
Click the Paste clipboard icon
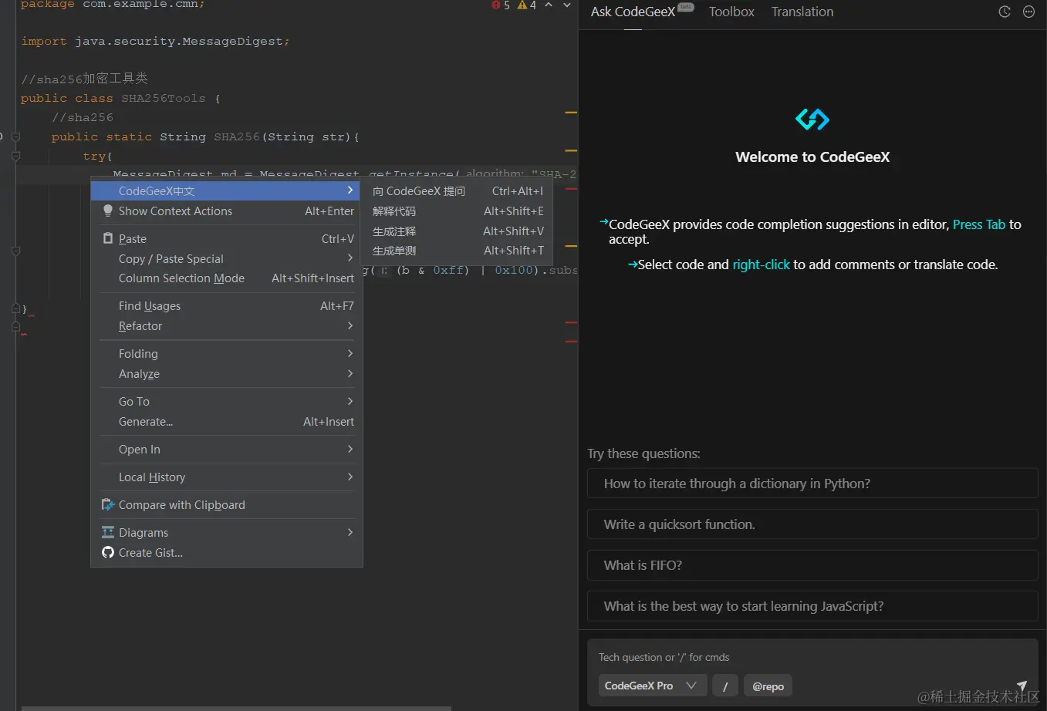[108, 238]
